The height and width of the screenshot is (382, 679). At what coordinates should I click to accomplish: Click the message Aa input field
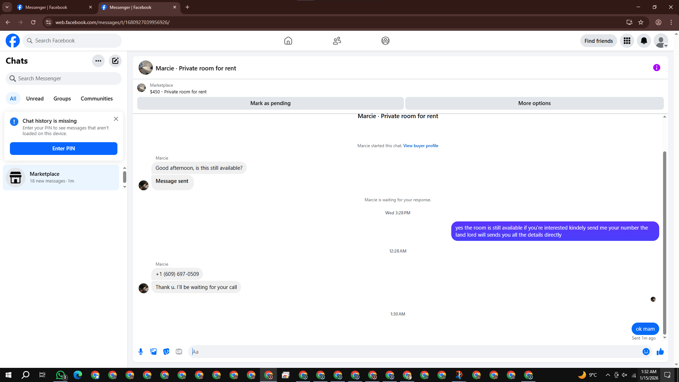point(414,352)
